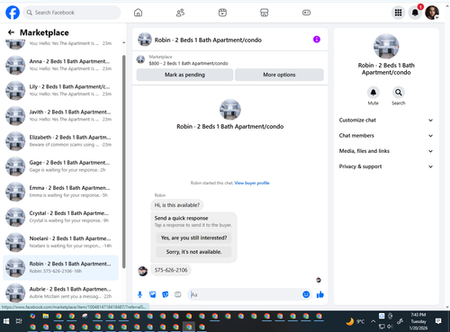Open the grid menu icon
Screen dimensions: 450x332
click(398, 13)
